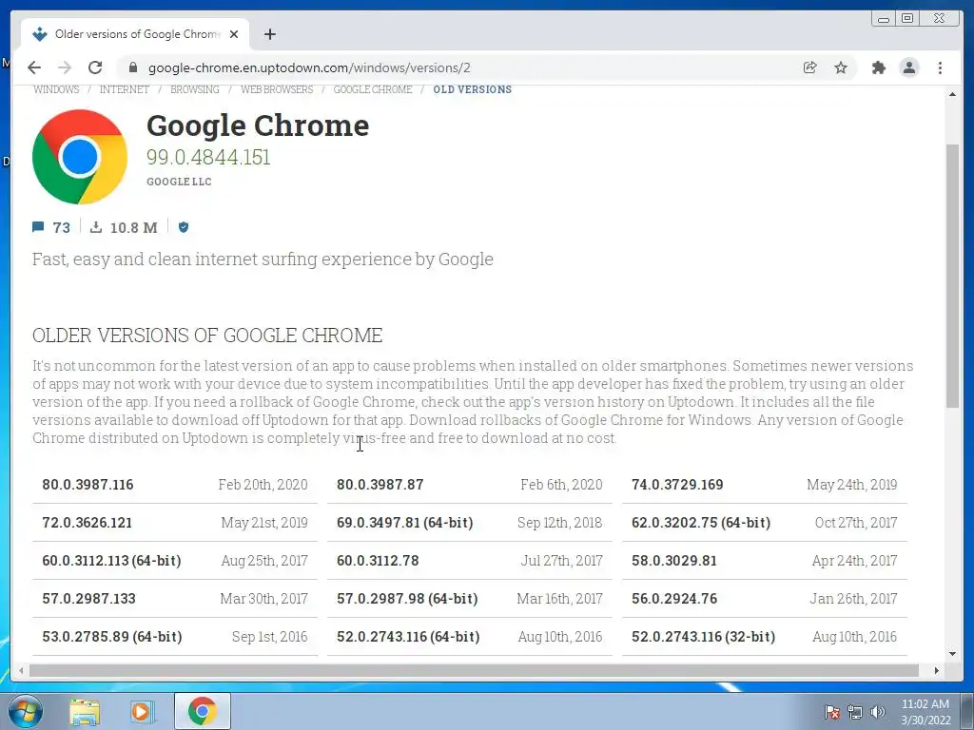
Task: Click the May 24th, 2019 release date
Action: [x=851, y=485]
